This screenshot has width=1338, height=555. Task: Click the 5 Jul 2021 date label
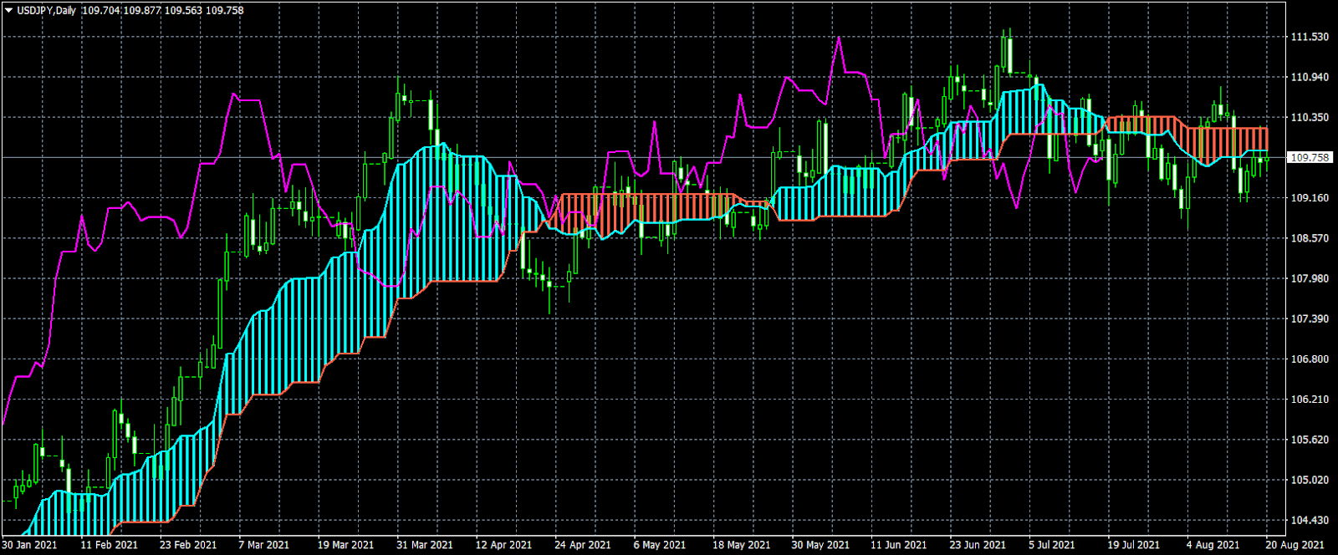(x=1052, y=545)
